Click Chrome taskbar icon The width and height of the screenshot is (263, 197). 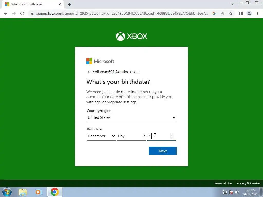click(x=54, y=192)
